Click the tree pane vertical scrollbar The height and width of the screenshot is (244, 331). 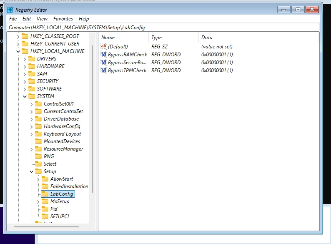click(92, 119)
